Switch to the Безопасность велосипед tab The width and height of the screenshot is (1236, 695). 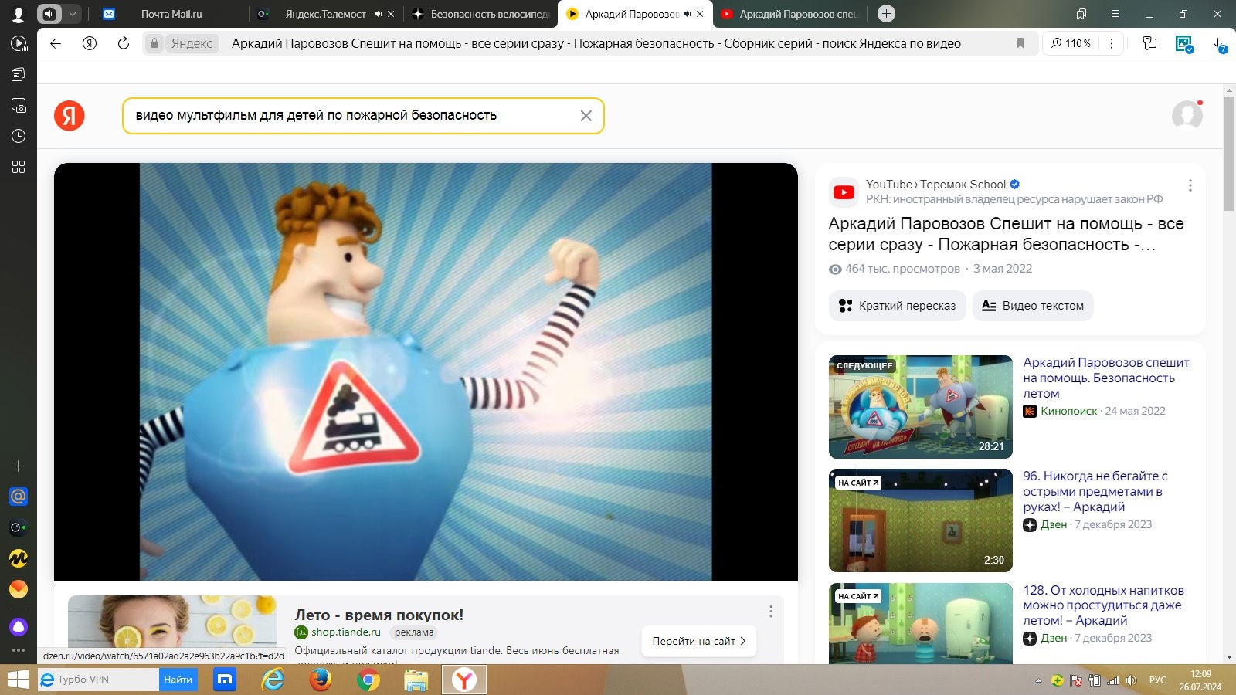click(x=480, y=13)
